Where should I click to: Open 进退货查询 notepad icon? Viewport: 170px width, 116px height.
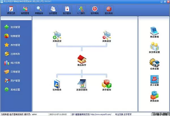[82, 85]
